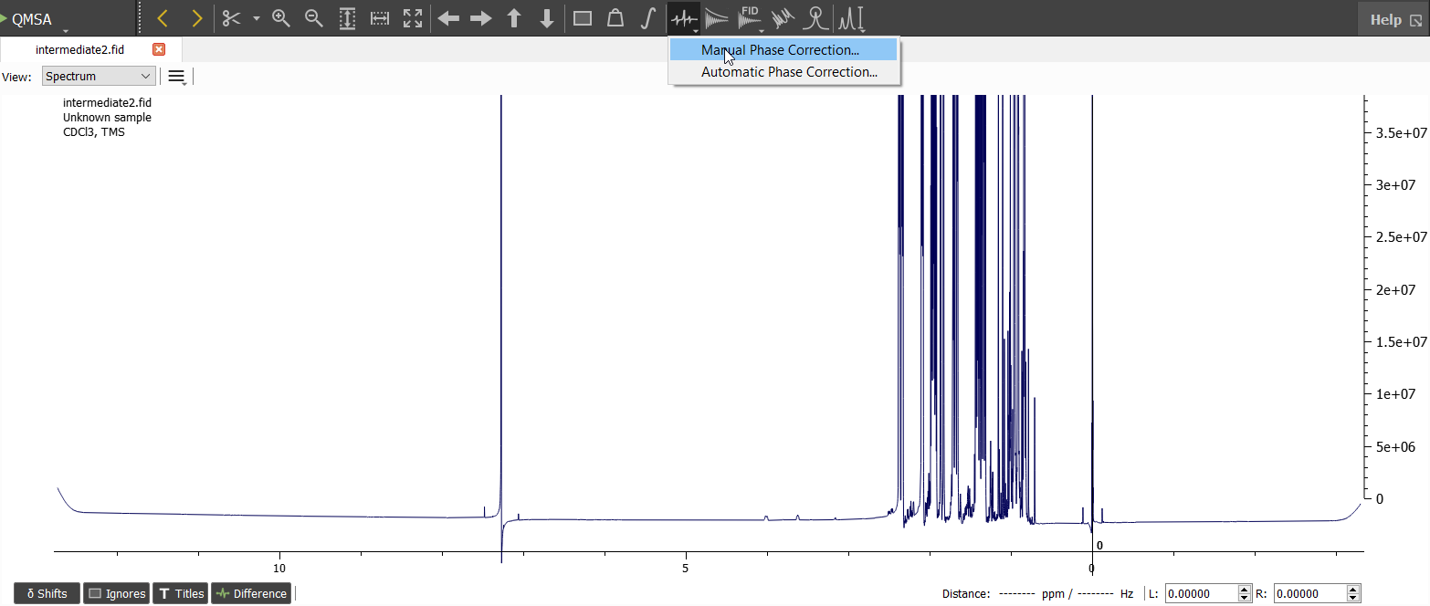Choose Automatic Phase Correction from menu
Screen dimensions: 1430x606
(783, 72)
